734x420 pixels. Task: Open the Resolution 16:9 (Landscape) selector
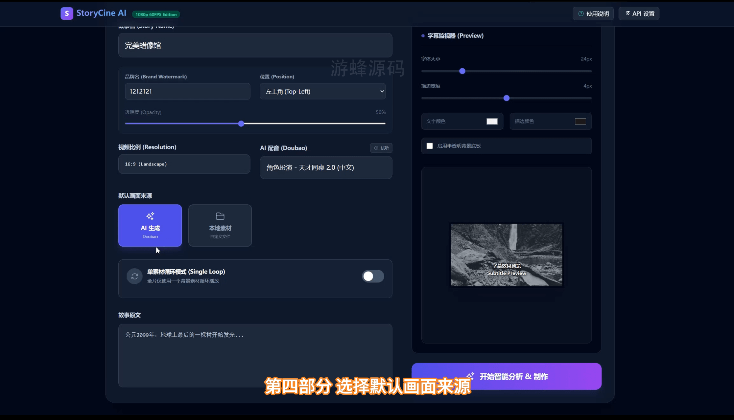tap(184, 164)
